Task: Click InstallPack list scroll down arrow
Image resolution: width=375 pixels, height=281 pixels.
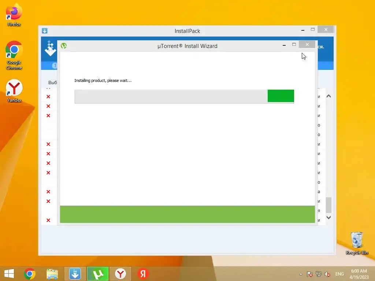Action: coord(328,217)
